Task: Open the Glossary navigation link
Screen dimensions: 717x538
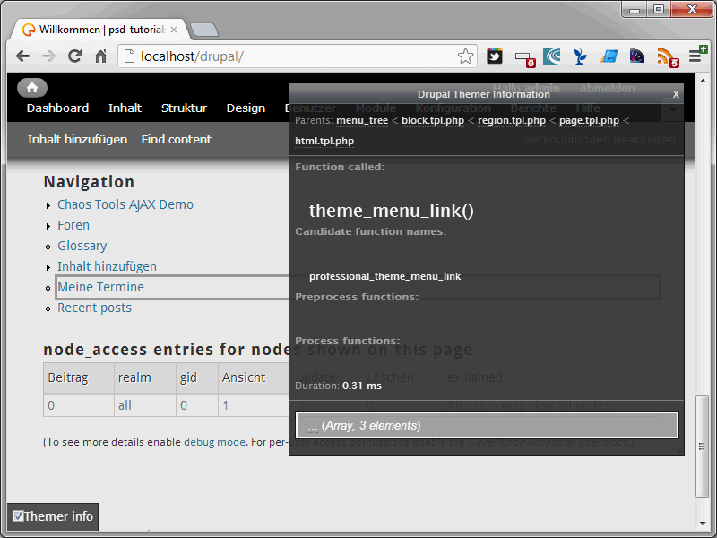Action: click(82, 246)
